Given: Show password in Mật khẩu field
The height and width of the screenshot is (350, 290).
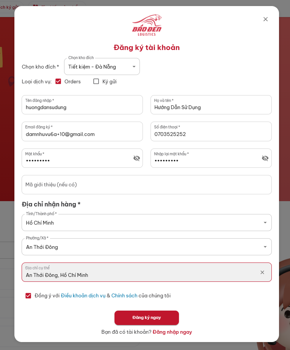Looking at the screenshot, I should click(136, 158).
